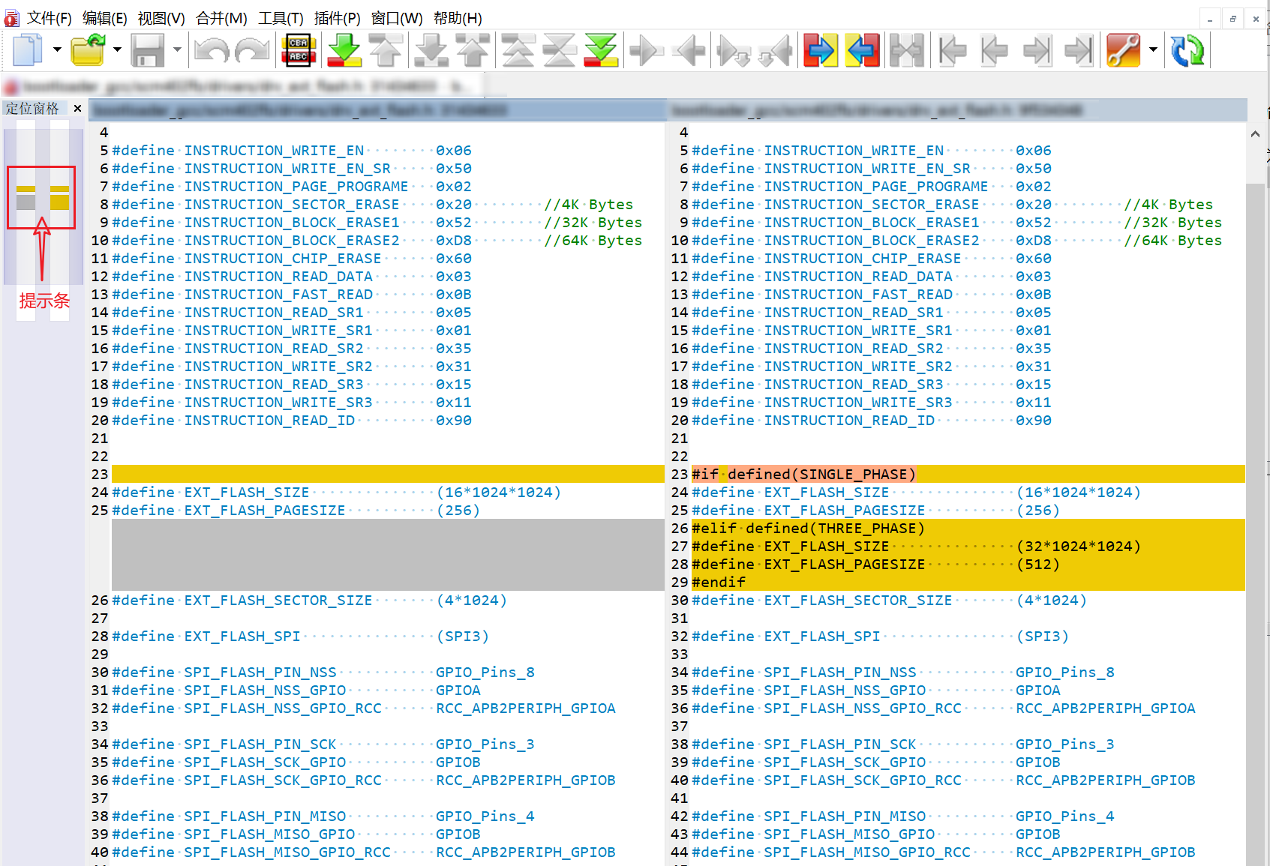Click the Save floppy disk icon
This screenshot has height=866, width=1270.
pos(148,50)
